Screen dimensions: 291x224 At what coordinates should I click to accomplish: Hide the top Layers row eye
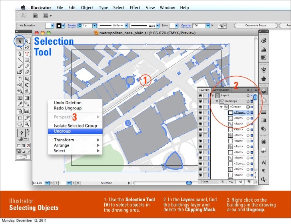(x=200, y=95)
